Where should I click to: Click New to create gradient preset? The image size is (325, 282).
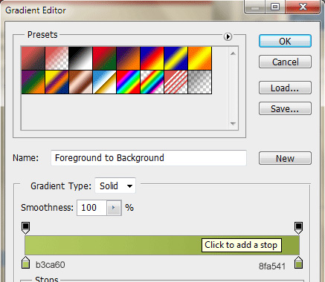[x=285, y=158]
